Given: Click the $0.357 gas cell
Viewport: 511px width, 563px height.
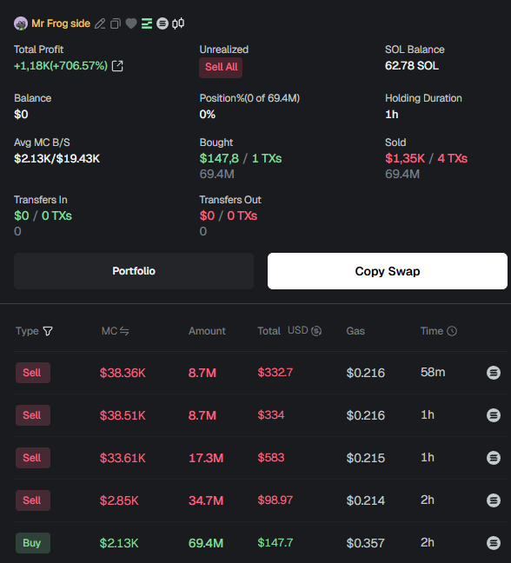Looking at the screenshot, I should coord(365,543).
